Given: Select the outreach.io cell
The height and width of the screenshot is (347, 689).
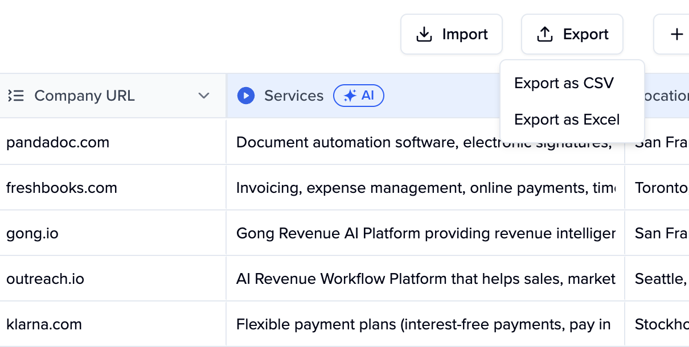Looking at the screenshot, I should point(45,279).
